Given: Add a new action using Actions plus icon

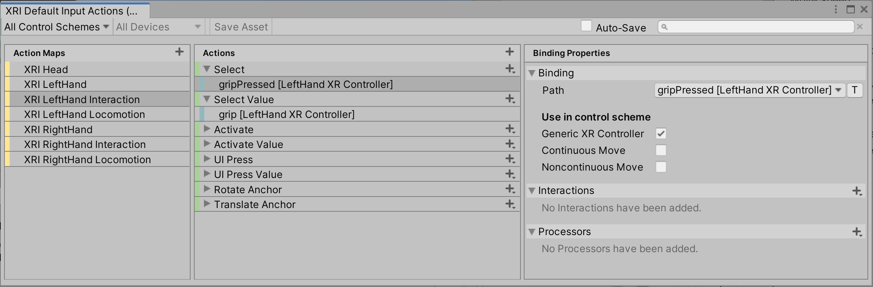Looking at the screenshot, I should point(510,52).
